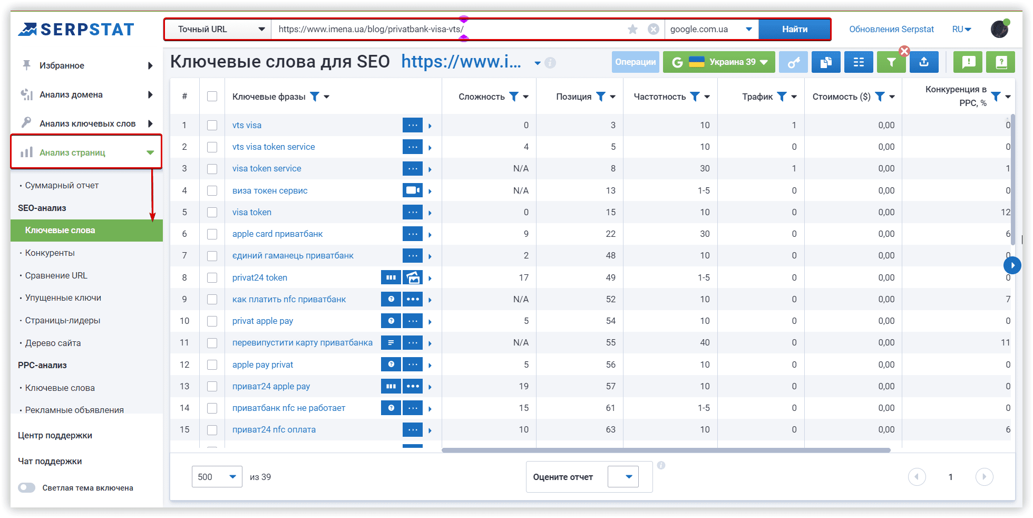Open the 'apple card приватбанк' keyword link
The height and width of the screenshot is (518, 1033).
pos(277,234)
